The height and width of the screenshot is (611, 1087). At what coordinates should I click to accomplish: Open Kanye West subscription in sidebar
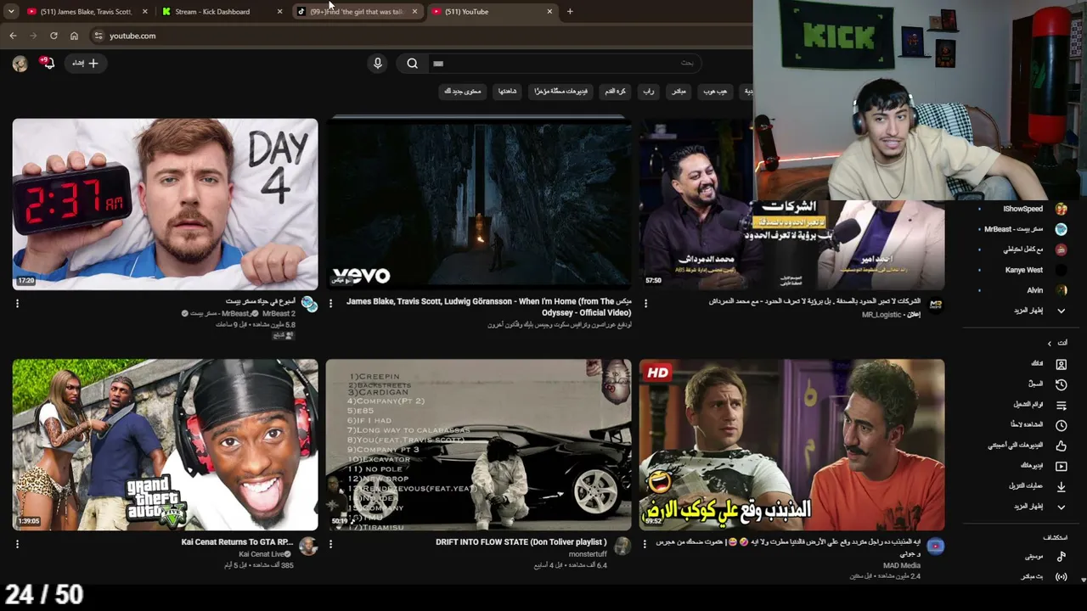coord(1022,270)
